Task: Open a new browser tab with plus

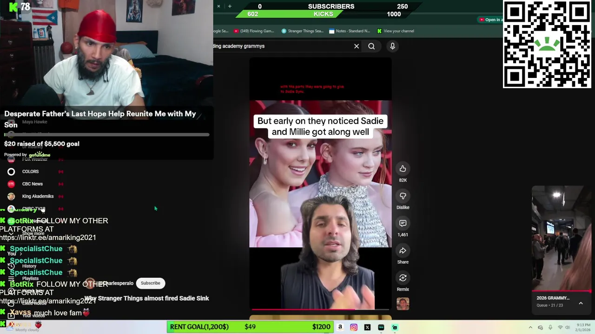Action: [230, 6]
